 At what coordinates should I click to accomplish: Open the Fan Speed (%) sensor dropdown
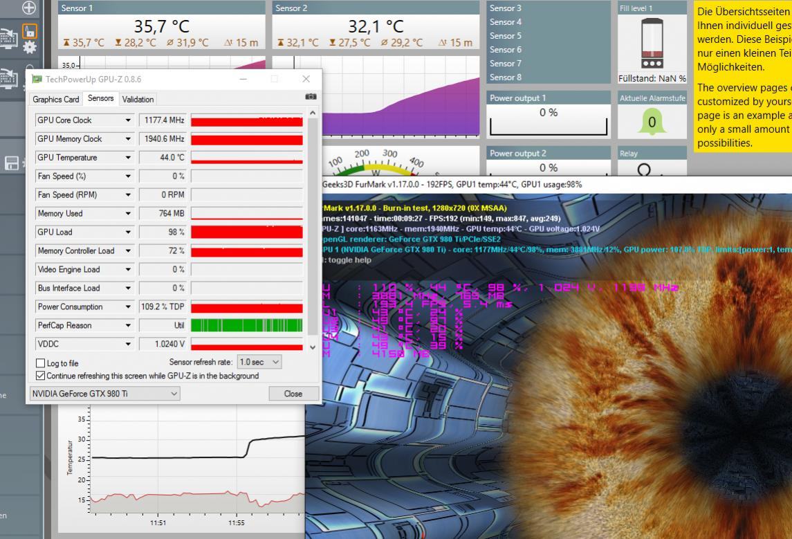(128, 176)
